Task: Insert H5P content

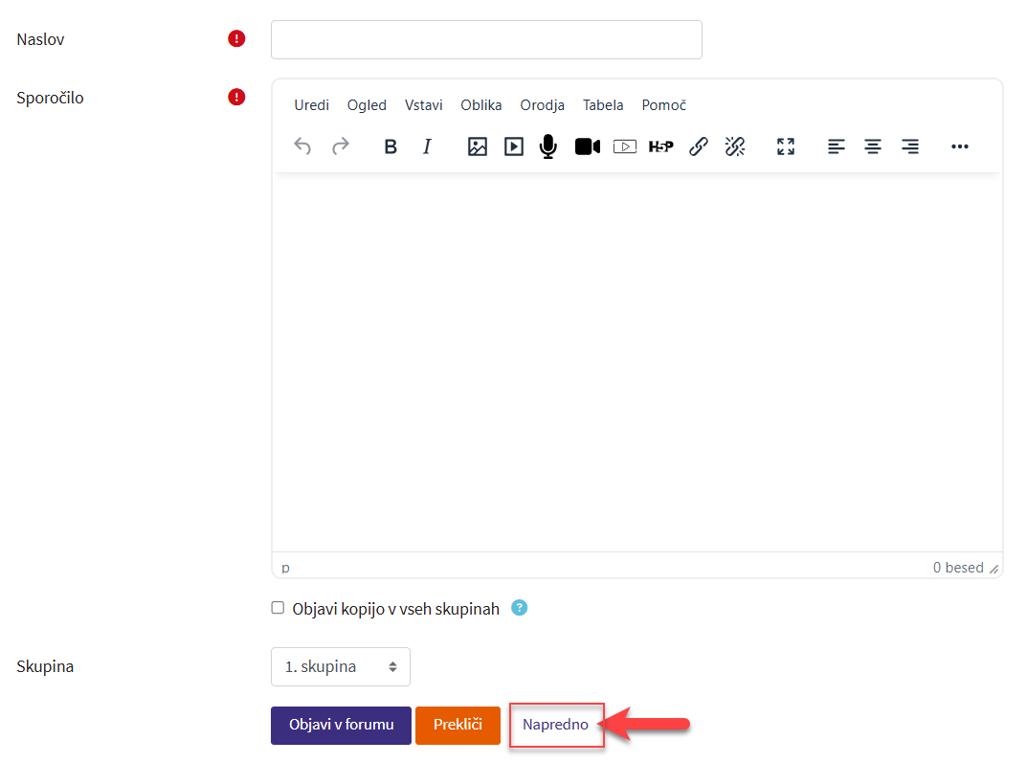Action: coord(660,146)
